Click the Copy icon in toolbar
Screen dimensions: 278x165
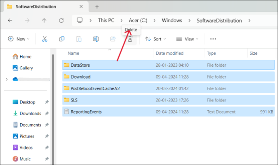[x=62, y=39]
